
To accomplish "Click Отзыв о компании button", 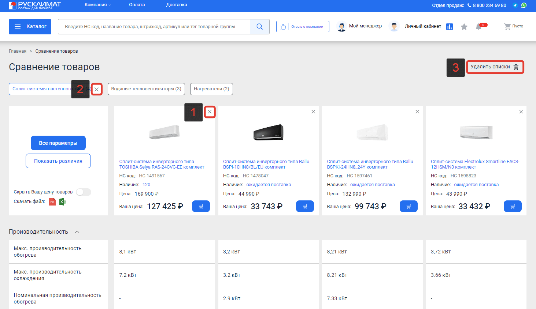I will coord(303,27).
